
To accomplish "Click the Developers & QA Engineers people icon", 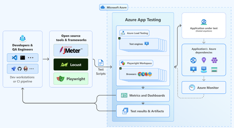I will click(x=23, y=38).
